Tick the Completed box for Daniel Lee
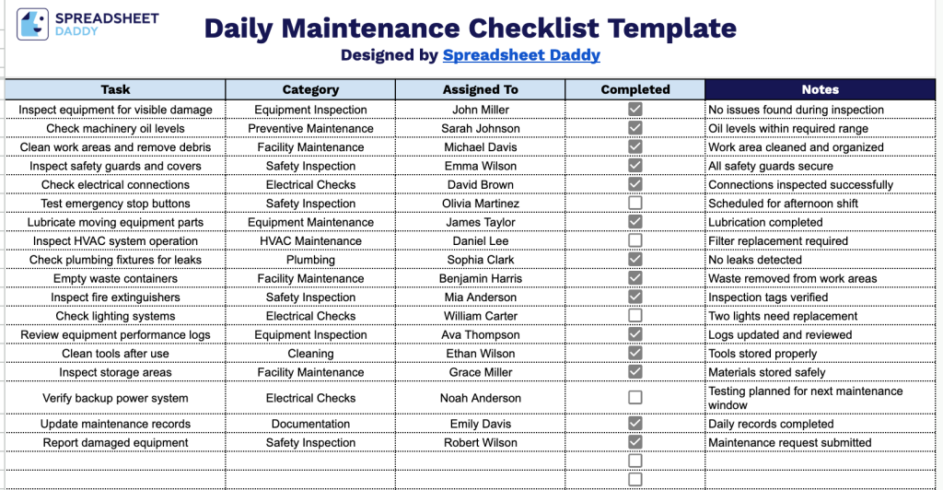The width and height of the screenshot is (943, 490). point(635,240)
